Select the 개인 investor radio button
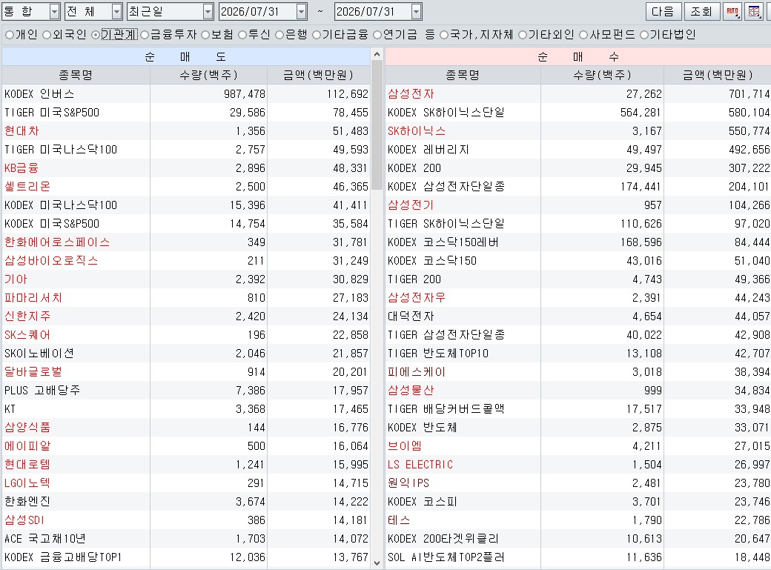The height and width of the screenshot is (570, 771). click(10, 35)
